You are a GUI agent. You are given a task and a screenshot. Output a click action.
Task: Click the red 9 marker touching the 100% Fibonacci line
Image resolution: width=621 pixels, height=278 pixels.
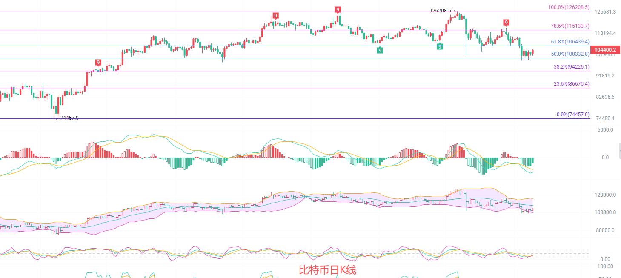point(338,10)
